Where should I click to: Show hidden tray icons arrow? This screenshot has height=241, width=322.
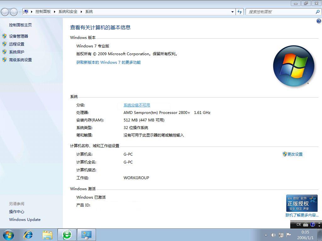[266, 235]
